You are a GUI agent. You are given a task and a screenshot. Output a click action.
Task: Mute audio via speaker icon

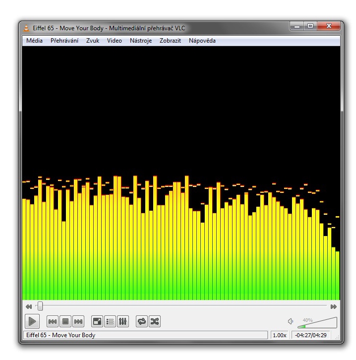click(x=291, y=321)
